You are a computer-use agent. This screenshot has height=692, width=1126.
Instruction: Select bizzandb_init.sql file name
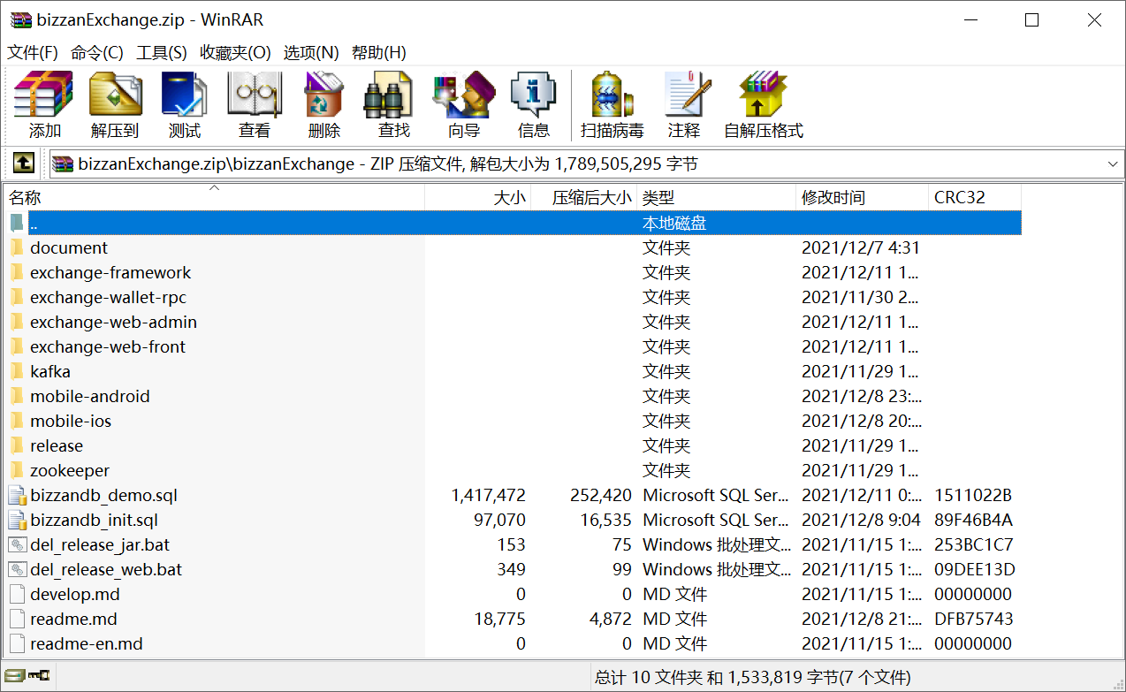point(94,520)
